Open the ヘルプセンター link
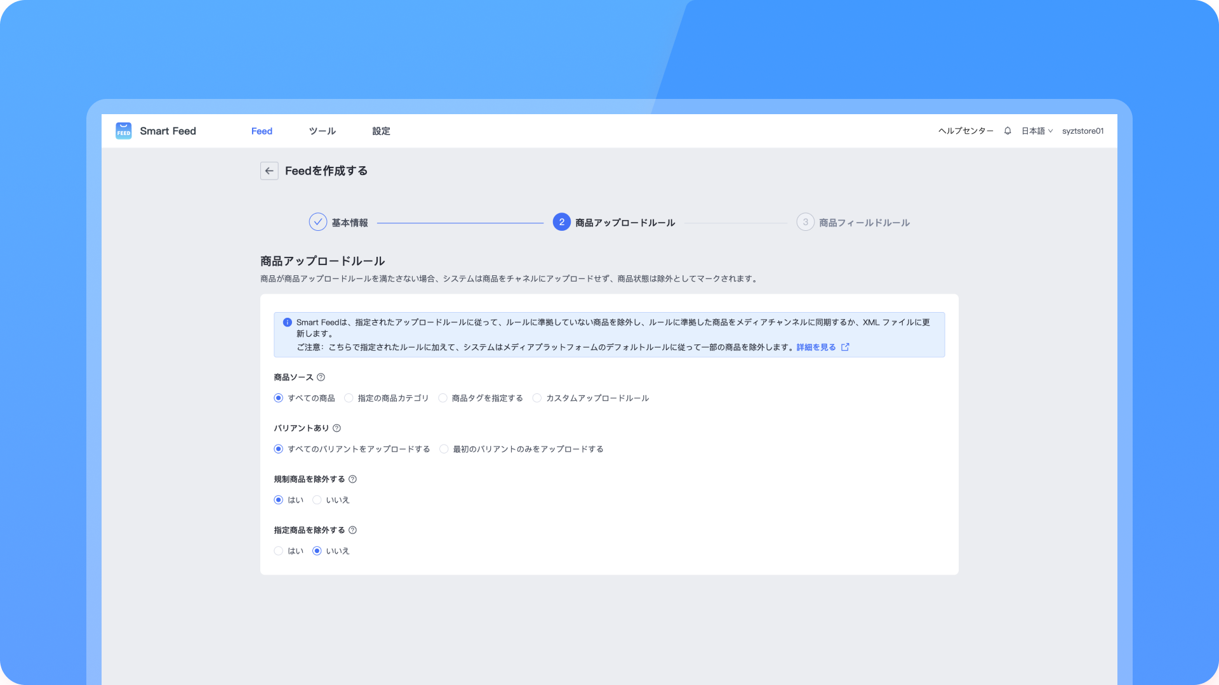This screenshot has height=685, width=1219. point(966,131)
